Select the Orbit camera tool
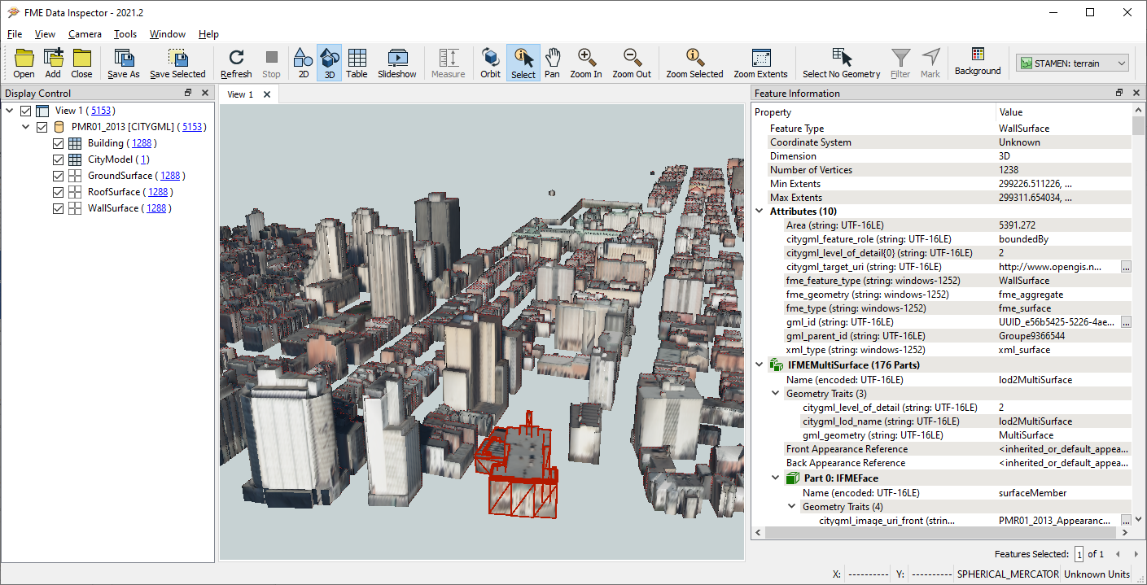Image resolution: width=1147 pixels, height=585 pixels. click(x=490, y=63)
